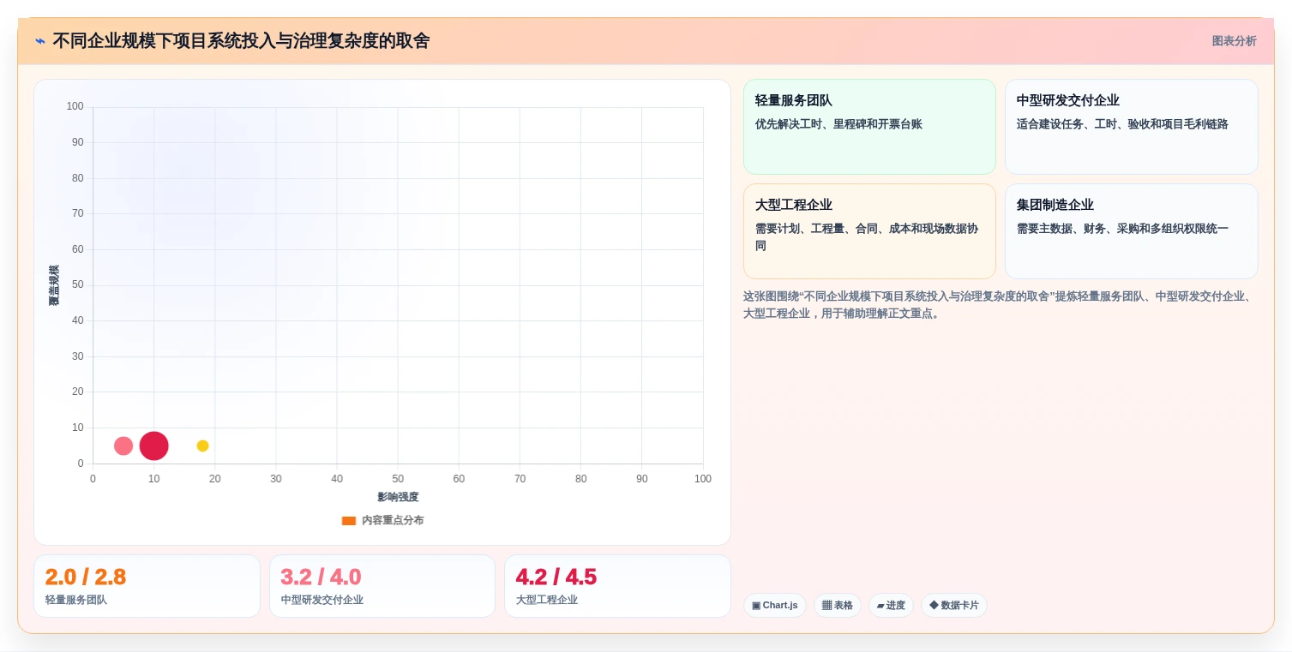Open the 集团制造企业 card
The width and height of the screenshot is (1292, 652).
(1131, 231)
